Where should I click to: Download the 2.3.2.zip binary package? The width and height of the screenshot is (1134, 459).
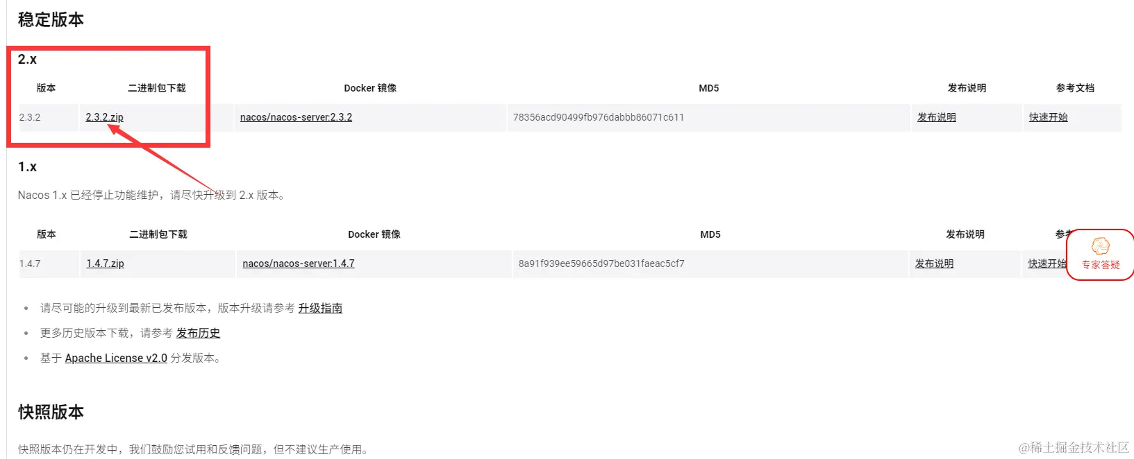point(105,117)
